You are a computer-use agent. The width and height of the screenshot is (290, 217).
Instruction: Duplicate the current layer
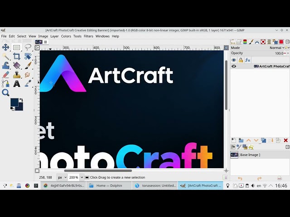pyautogui.click(x=263, y=140)
